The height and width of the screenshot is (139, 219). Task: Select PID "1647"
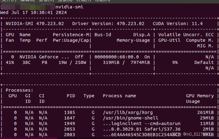click(x=69, y=118)
